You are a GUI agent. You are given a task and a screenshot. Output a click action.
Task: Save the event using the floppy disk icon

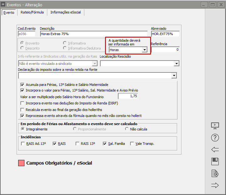pyautogui.click(x=215, y=161)
